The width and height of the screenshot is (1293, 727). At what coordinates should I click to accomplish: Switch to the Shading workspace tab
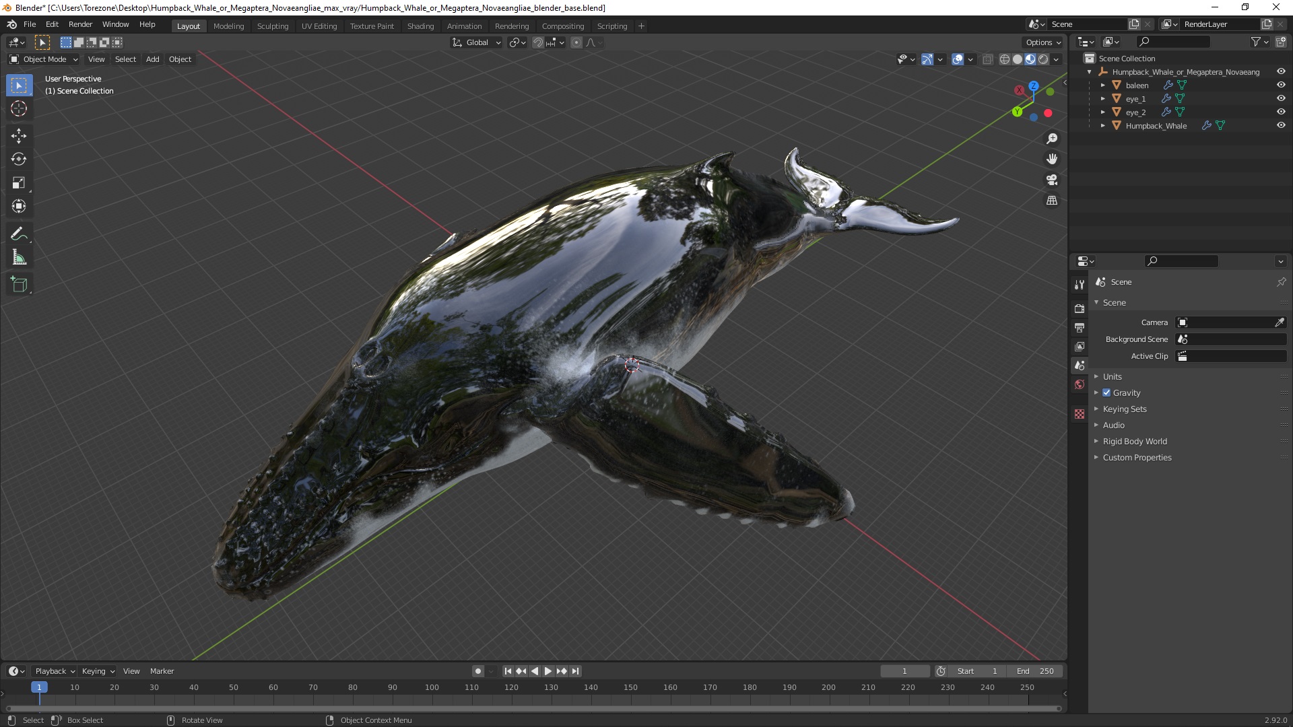pyautogui.click(x=420, y=26)
